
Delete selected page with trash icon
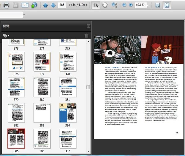tap(87, 36)
